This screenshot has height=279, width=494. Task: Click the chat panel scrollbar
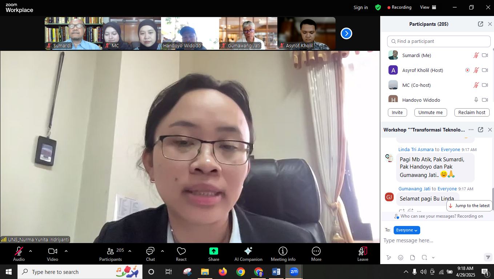click(493, 198)
